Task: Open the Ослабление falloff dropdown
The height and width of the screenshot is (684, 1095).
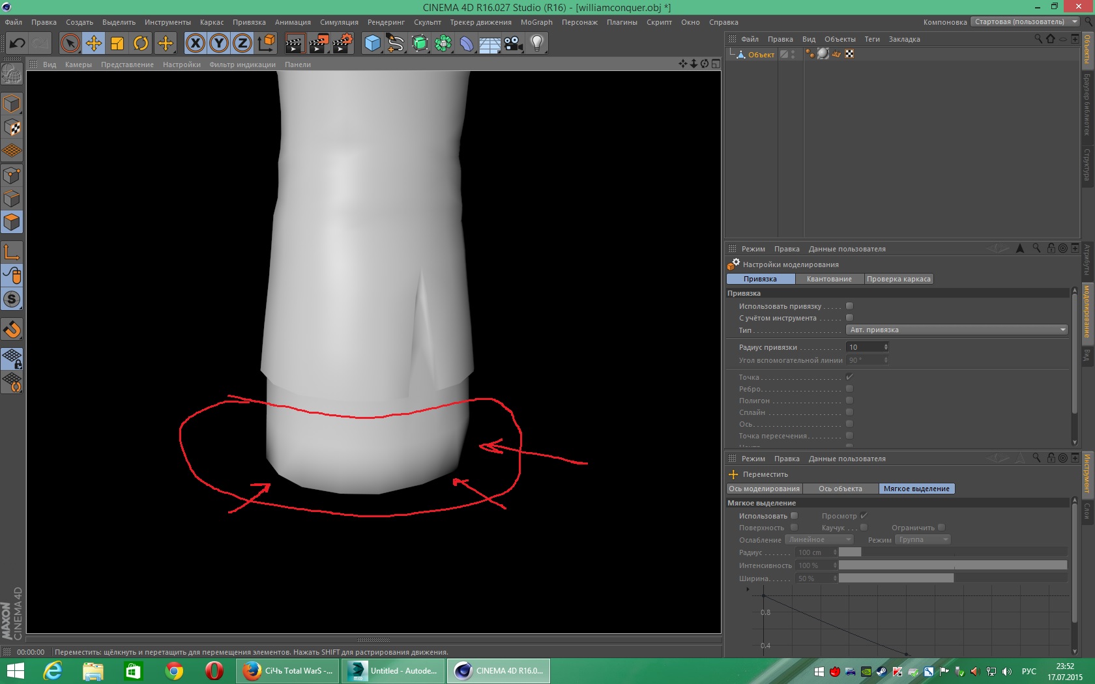Action: tap(819, 539)
